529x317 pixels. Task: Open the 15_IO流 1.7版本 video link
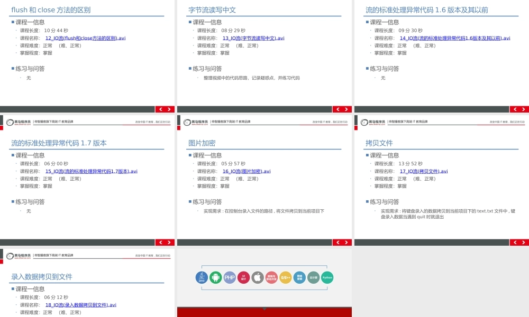pyautogui.click(x=90, y=171)
